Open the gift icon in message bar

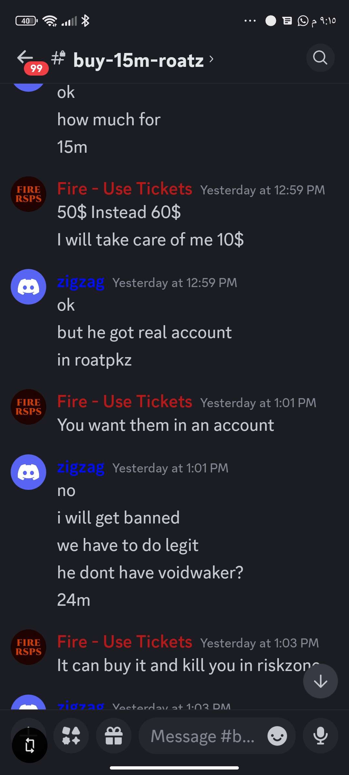point(114,736)
